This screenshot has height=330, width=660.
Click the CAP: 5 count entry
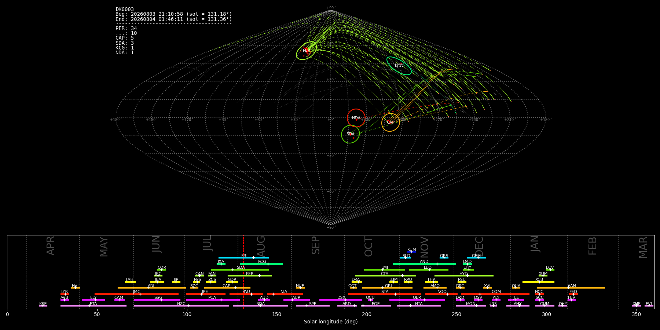pos(125,38)
